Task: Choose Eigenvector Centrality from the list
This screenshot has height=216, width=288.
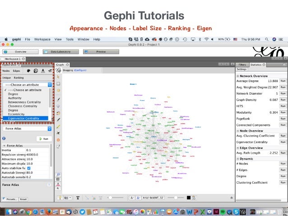Action: point(26,118)
